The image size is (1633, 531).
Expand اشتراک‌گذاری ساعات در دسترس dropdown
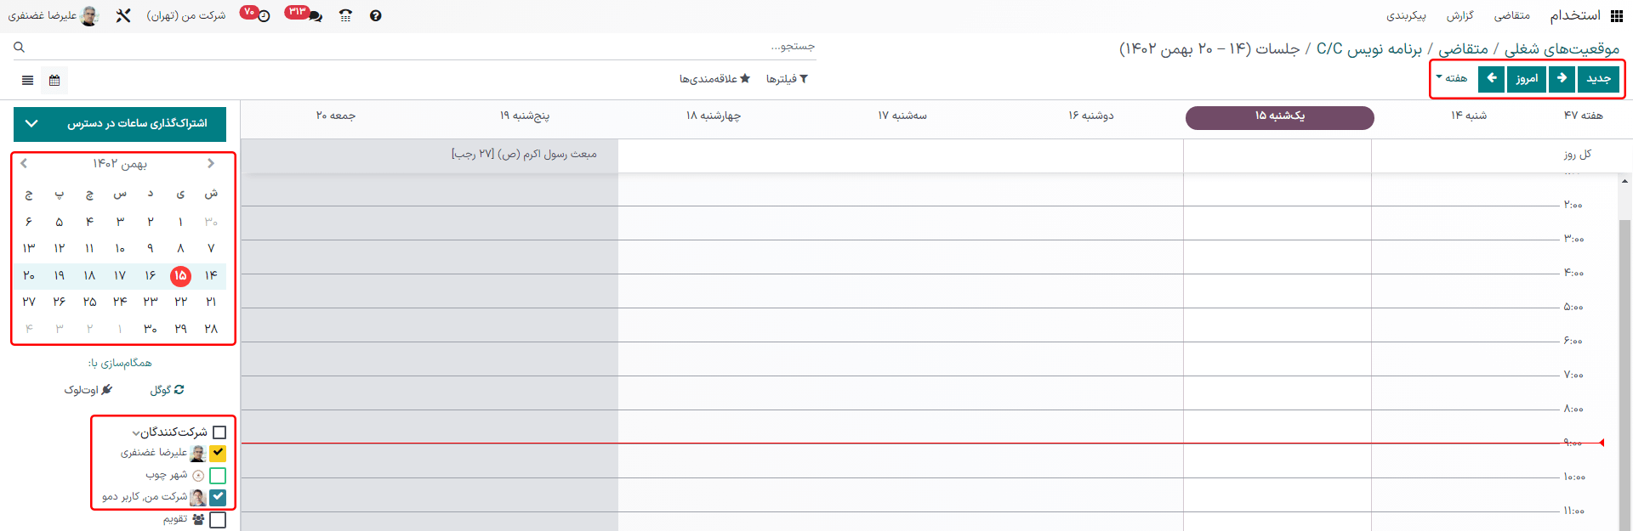tap(120, 124)
